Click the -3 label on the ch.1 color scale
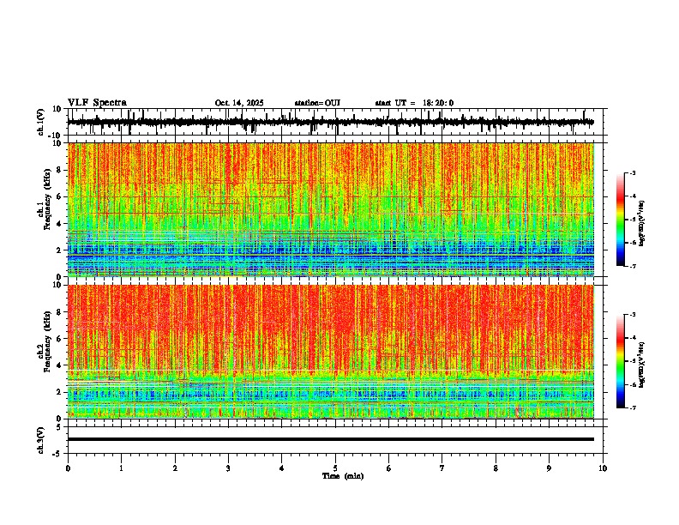The height and width of the screenshot is (525, 679). pos(633,172)
